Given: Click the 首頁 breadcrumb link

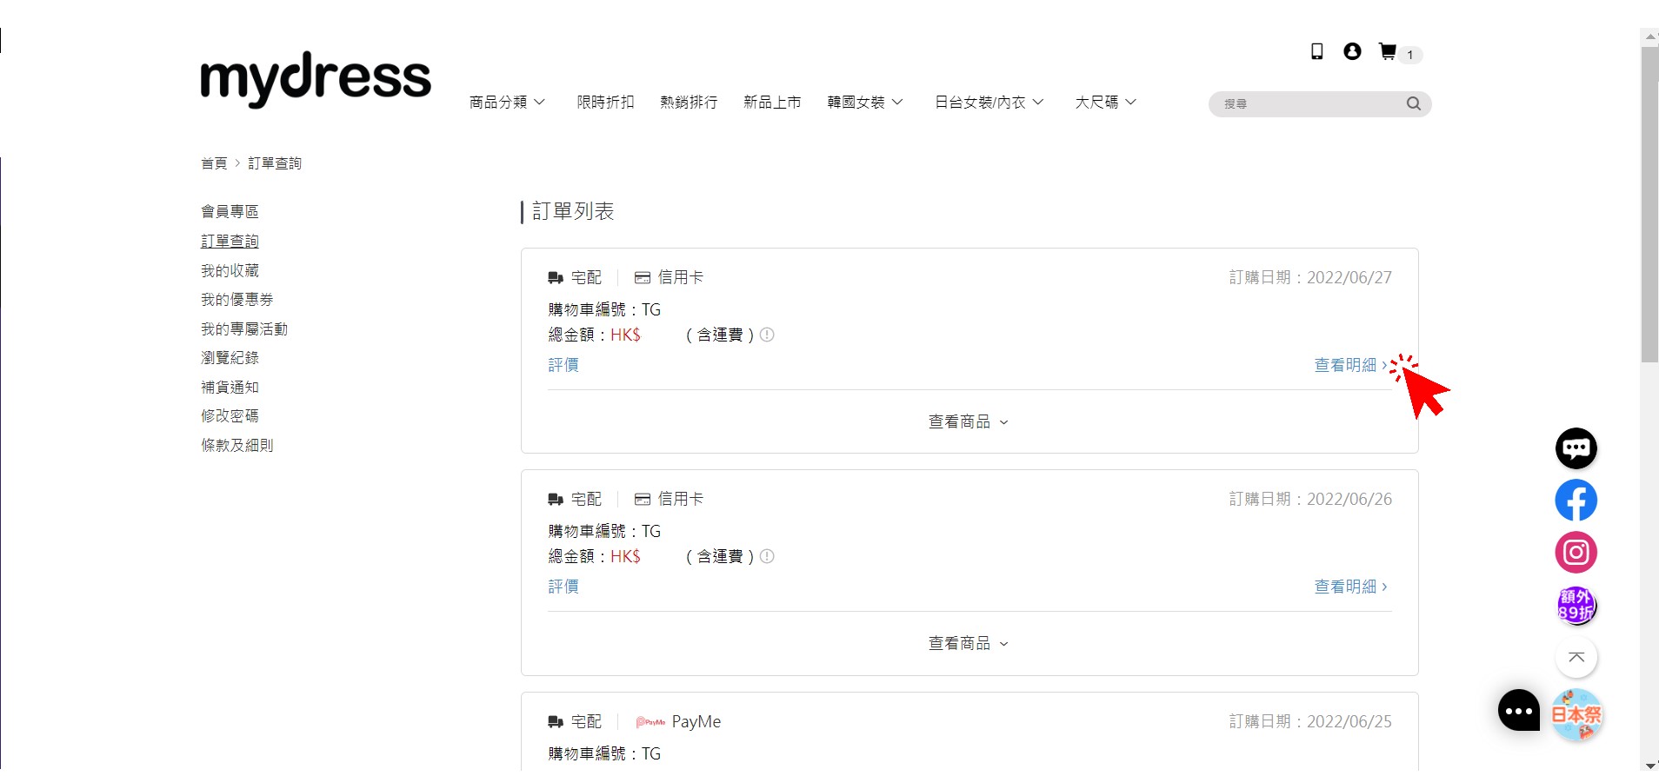Looking at the screenshot, I should coord(214,163).
